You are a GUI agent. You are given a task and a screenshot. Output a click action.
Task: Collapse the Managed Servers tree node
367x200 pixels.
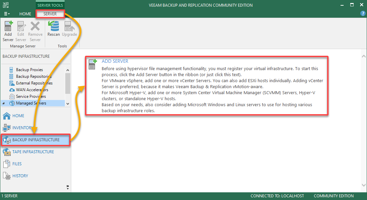(x=3, y=103)
